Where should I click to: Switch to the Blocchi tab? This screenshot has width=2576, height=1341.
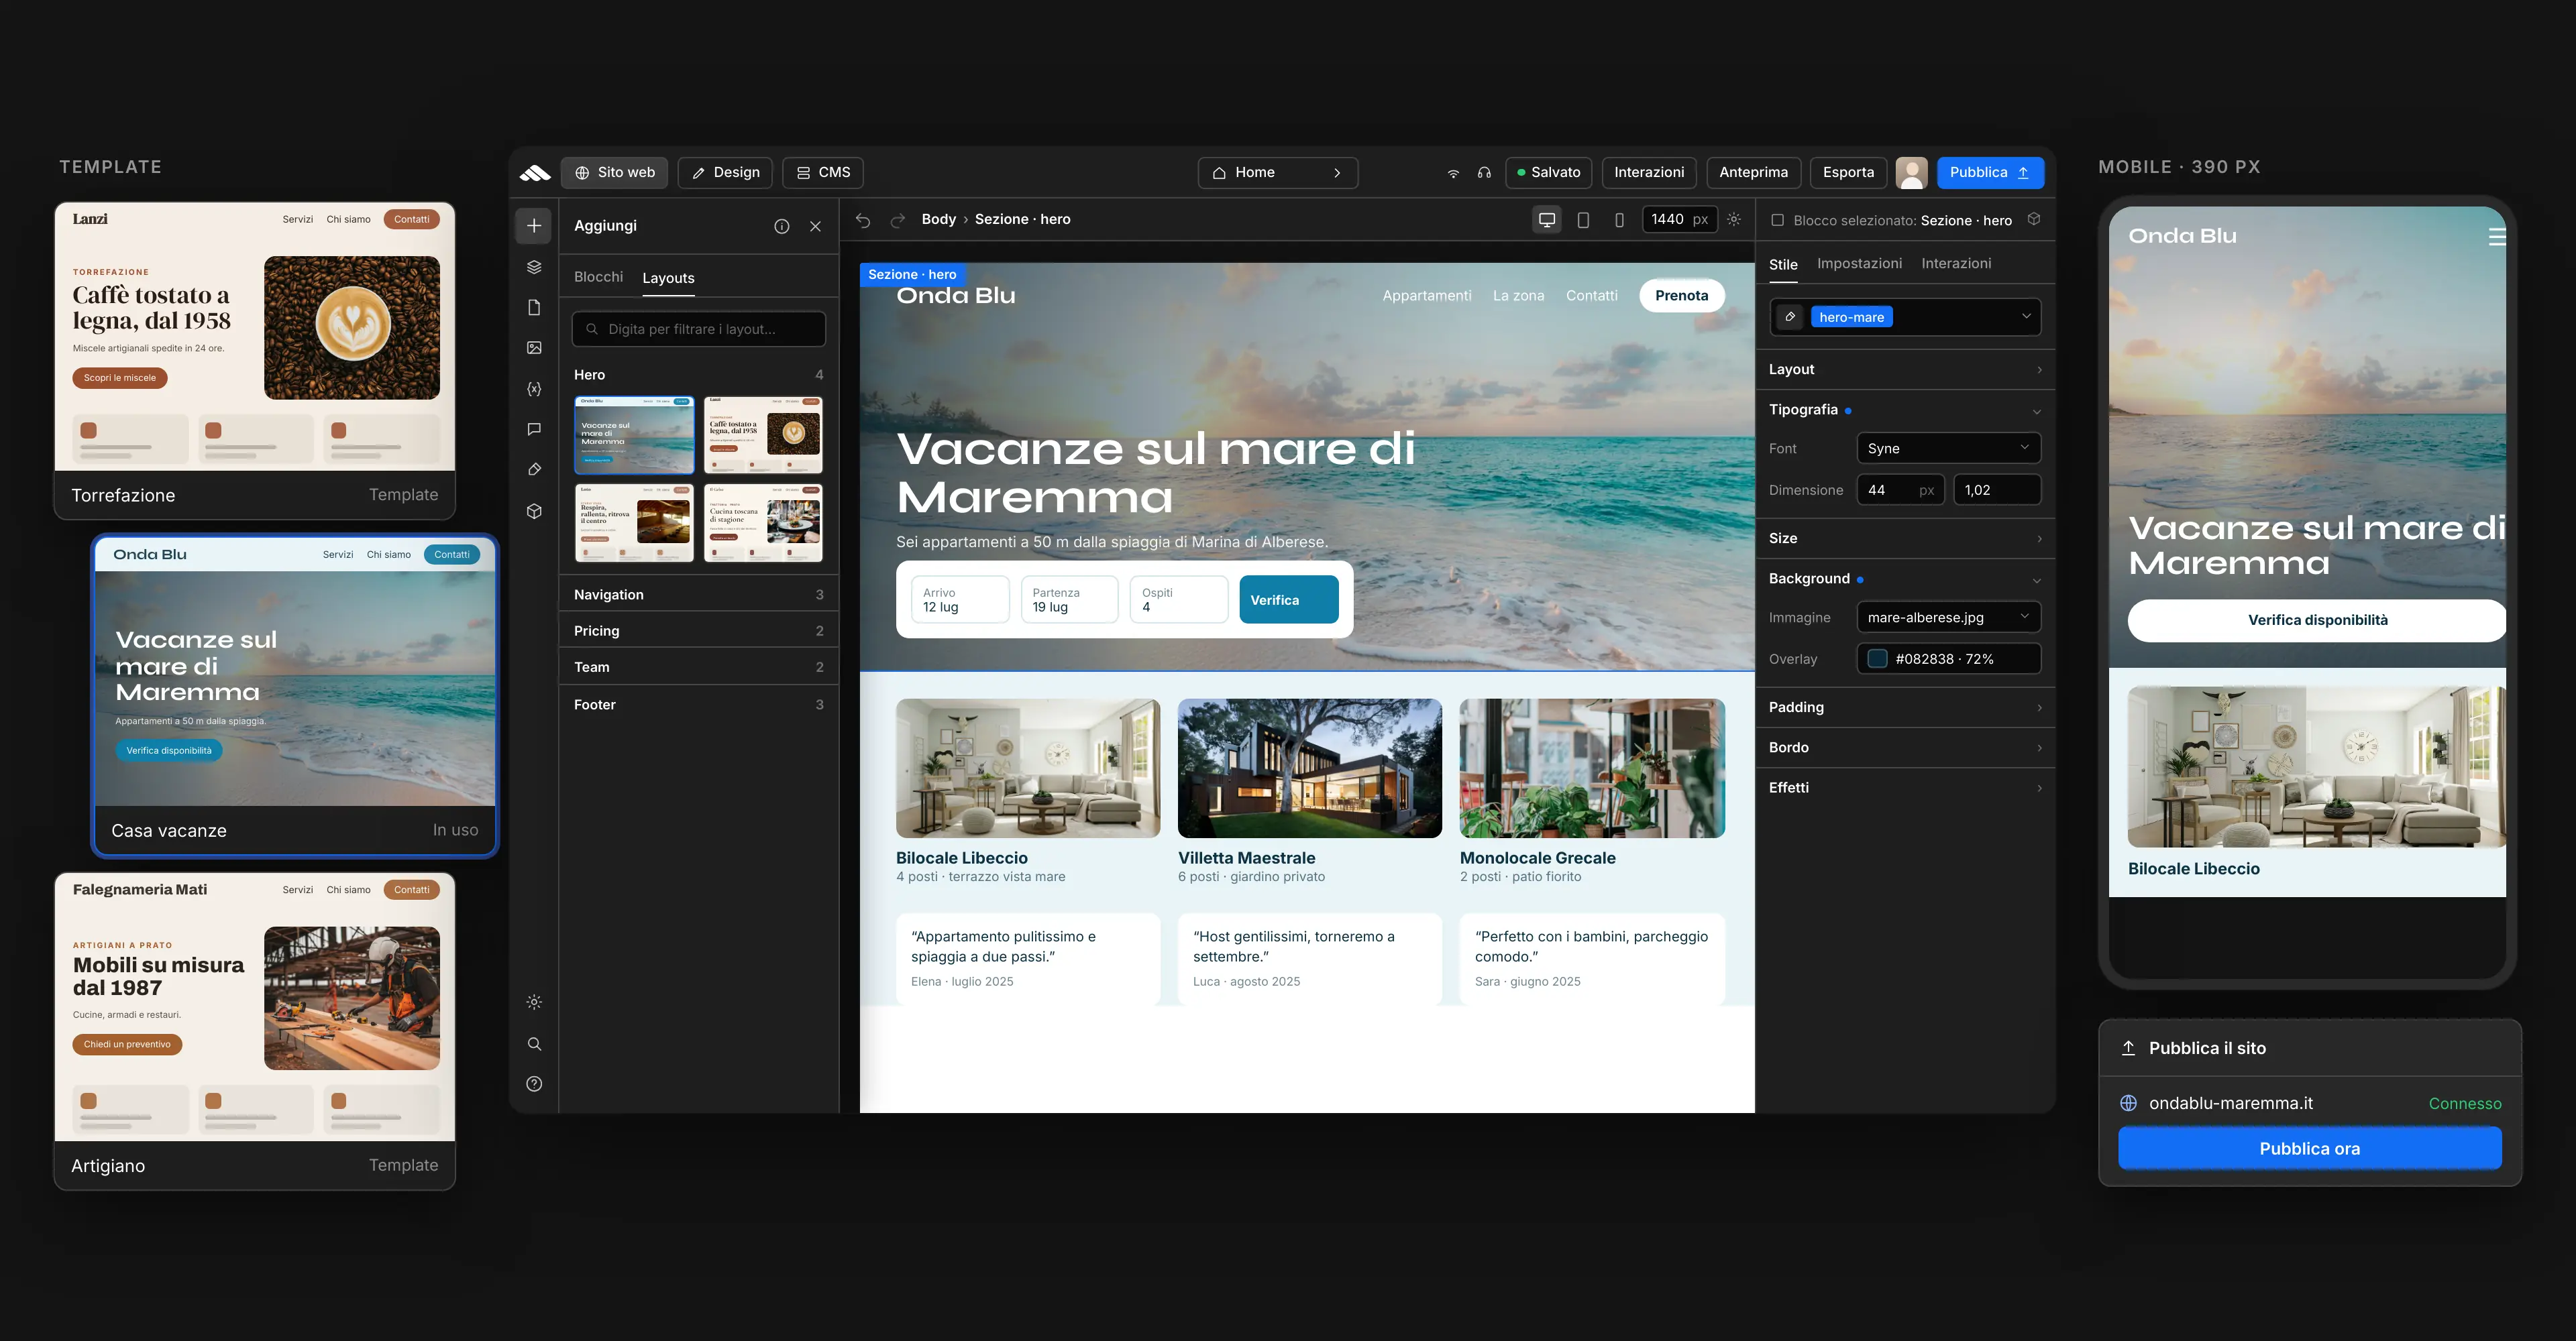coord(598,277)
